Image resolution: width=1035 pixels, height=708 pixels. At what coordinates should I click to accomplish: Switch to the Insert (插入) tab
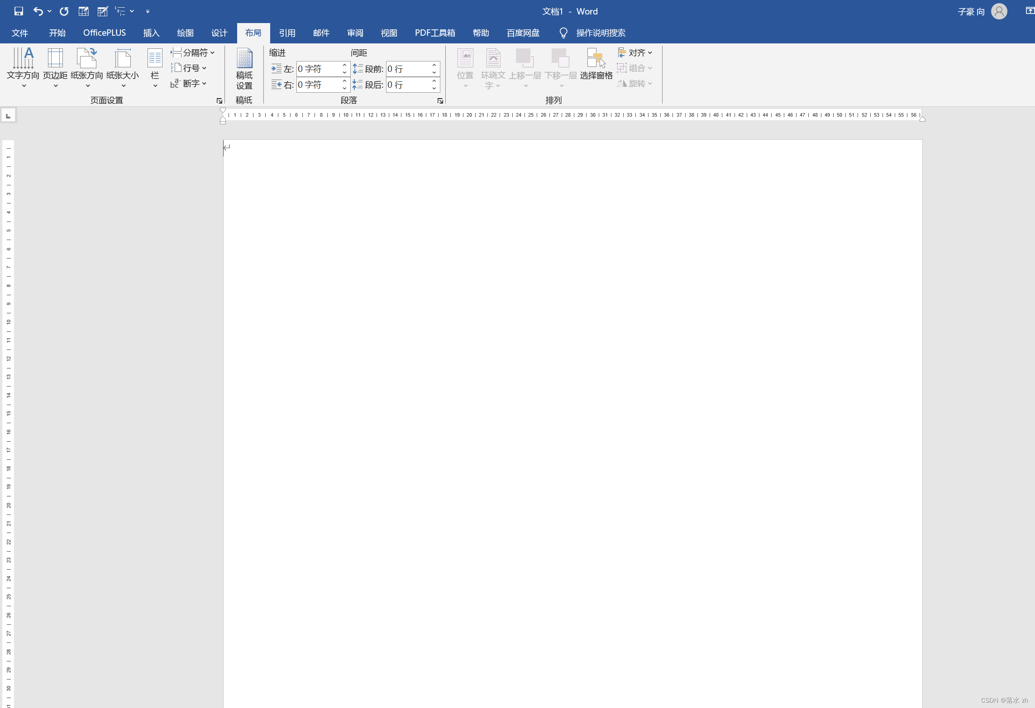pyautogui.click(x=151, y=33)
